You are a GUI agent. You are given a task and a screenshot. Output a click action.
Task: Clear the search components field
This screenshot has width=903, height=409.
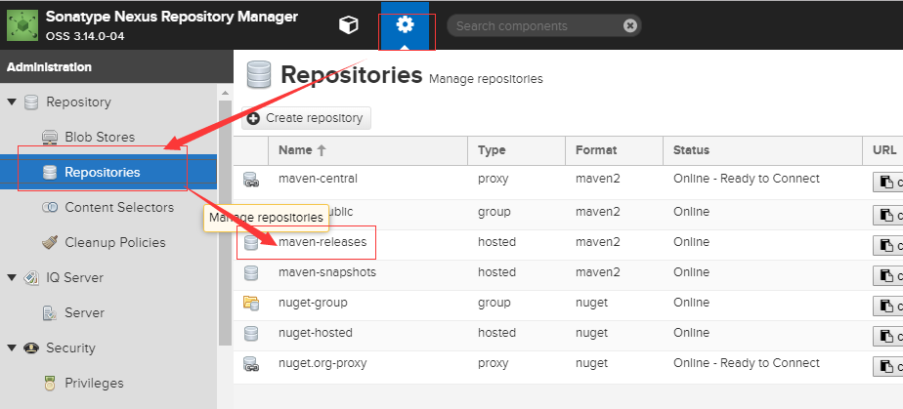tap(630, 26)
